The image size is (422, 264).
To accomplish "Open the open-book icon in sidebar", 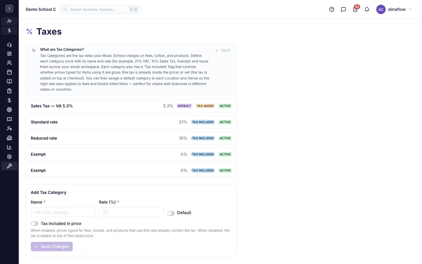I will (9, 81).
